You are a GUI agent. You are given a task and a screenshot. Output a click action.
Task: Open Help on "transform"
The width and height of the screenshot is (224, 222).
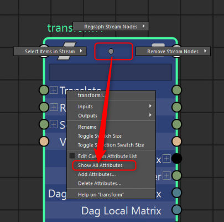111,195
